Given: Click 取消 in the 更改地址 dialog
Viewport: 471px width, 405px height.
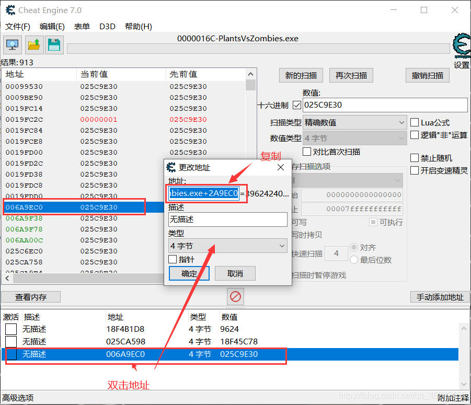Looking at the screenshot, I should 235,273.
